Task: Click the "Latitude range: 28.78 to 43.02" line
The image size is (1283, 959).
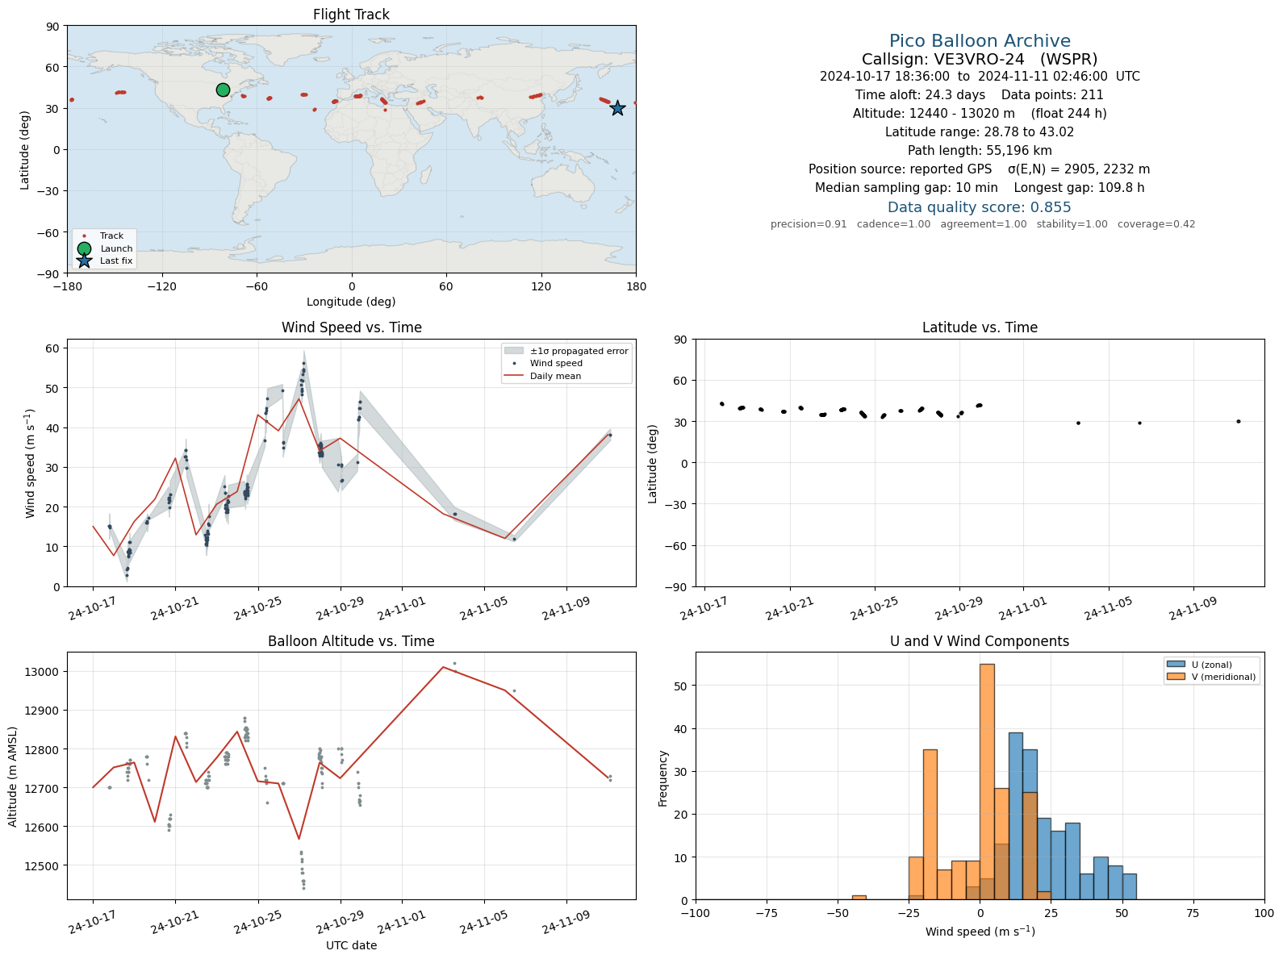Action: [x=980, y=132]
